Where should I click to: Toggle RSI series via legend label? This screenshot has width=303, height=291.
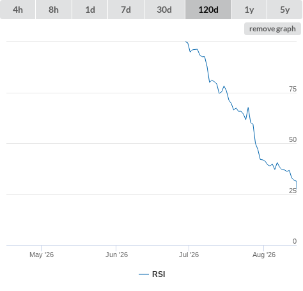click(x=159, y=274)
